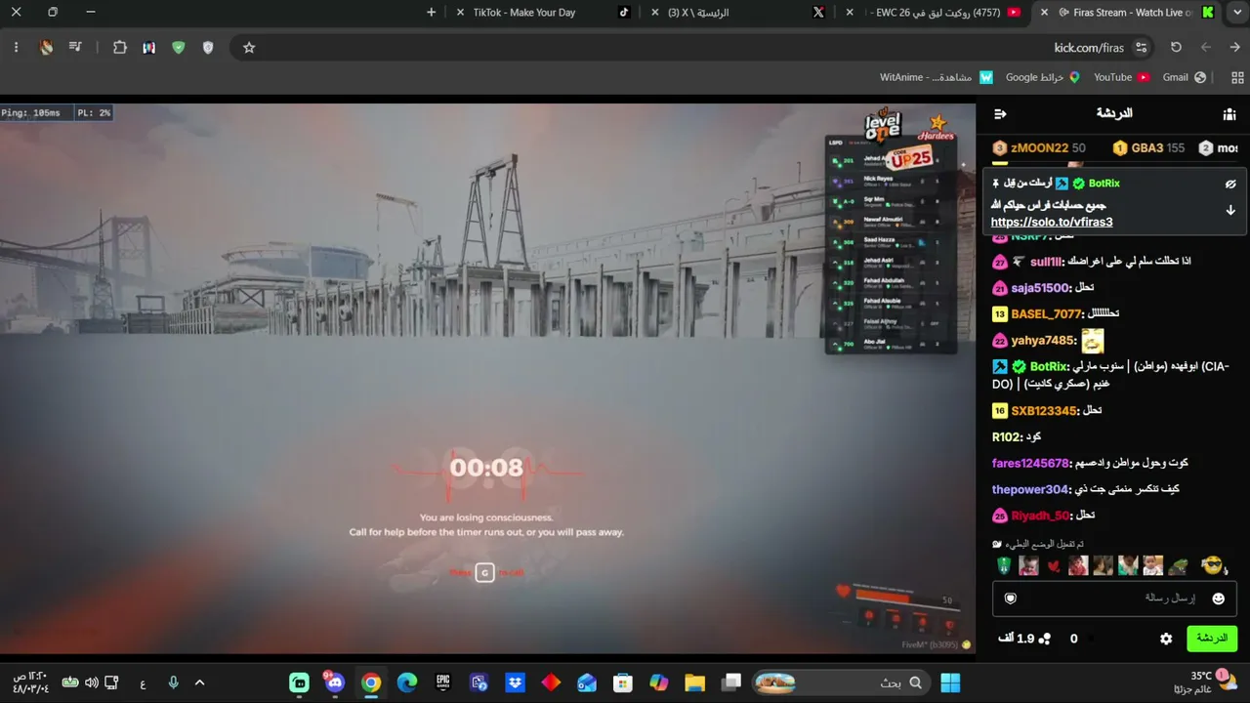Open Microsoft Store from the taskbar
Image resolution: width=1250 pixels, height=703 pixels.
pos(622,682)
